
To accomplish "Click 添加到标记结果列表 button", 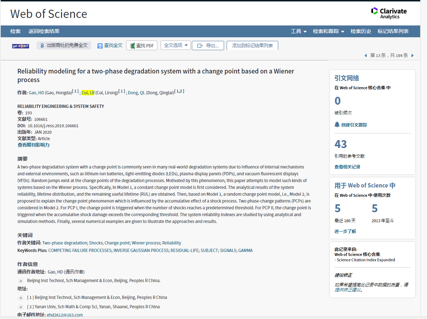I will pos(252,46).
